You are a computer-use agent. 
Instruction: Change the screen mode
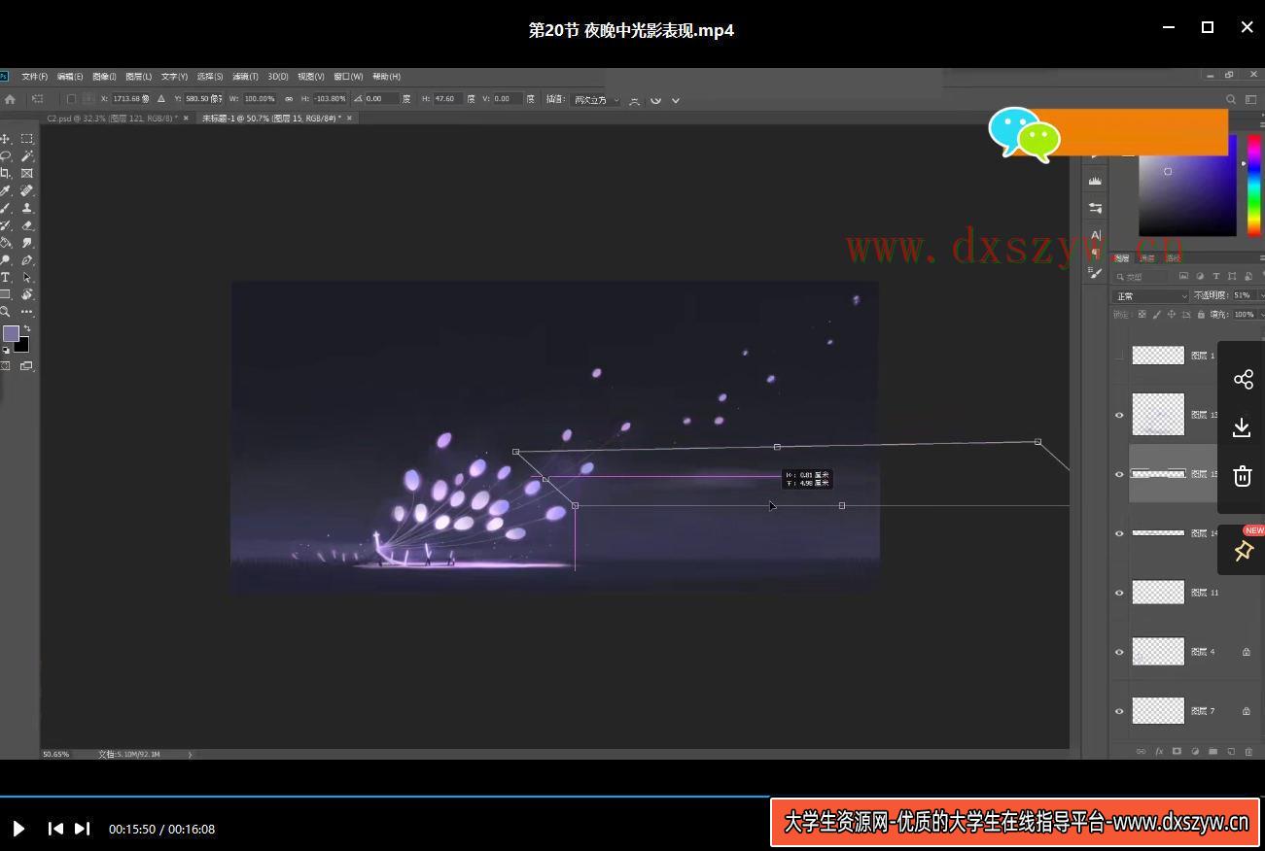(x=26, y=366)
